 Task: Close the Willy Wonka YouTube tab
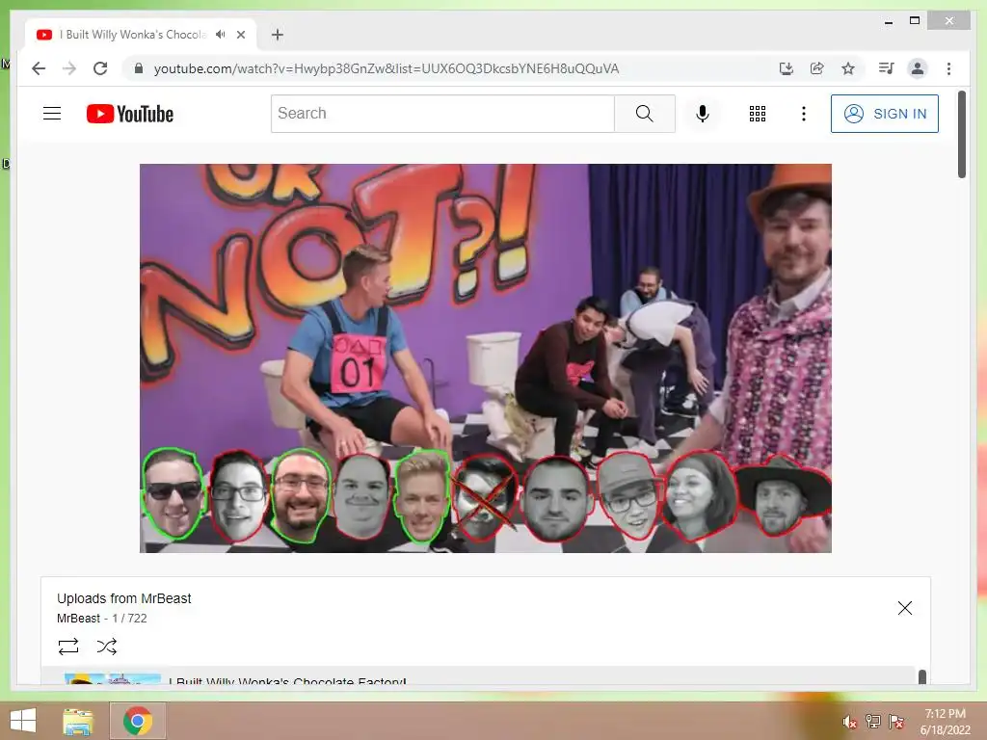click(x=240, y=35)
